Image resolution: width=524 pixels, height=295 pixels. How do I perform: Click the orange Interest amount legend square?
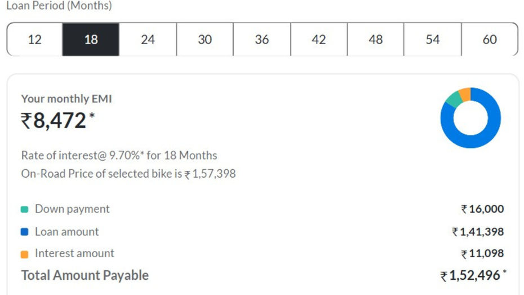(x=24, y=254)
